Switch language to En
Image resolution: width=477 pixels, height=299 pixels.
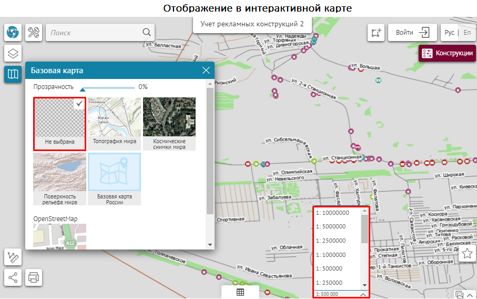coord(467,33)
